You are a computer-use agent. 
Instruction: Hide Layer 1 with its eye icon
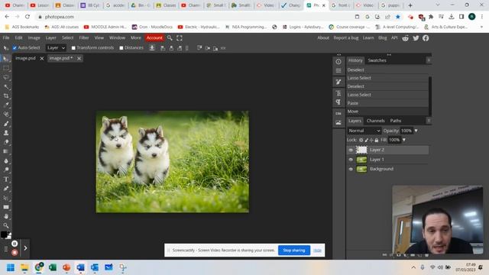point(351,160)
